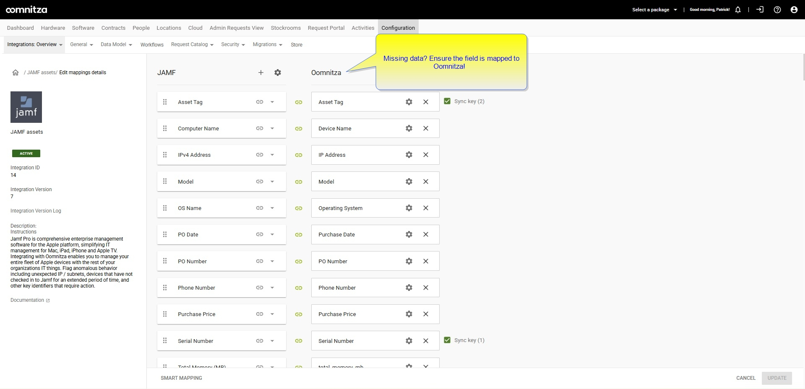The image size is (805, 389).
Task: Uncheck Sync key (1) checkbox
Action: click(447, 340)
